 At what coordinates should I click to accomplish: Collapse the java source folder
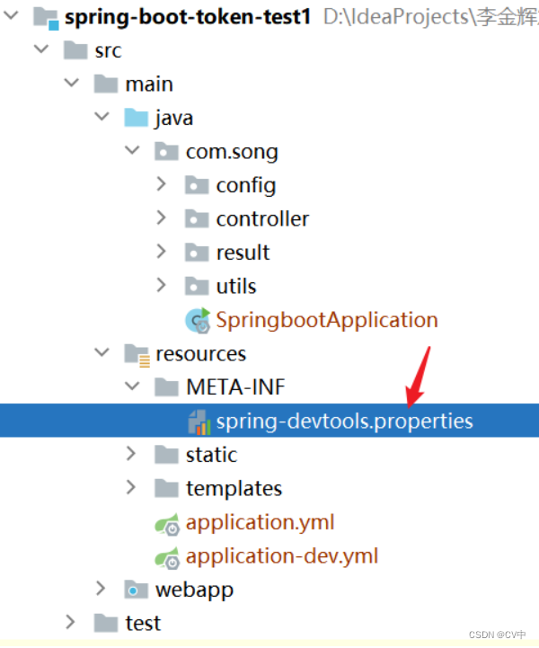point(102,117)
